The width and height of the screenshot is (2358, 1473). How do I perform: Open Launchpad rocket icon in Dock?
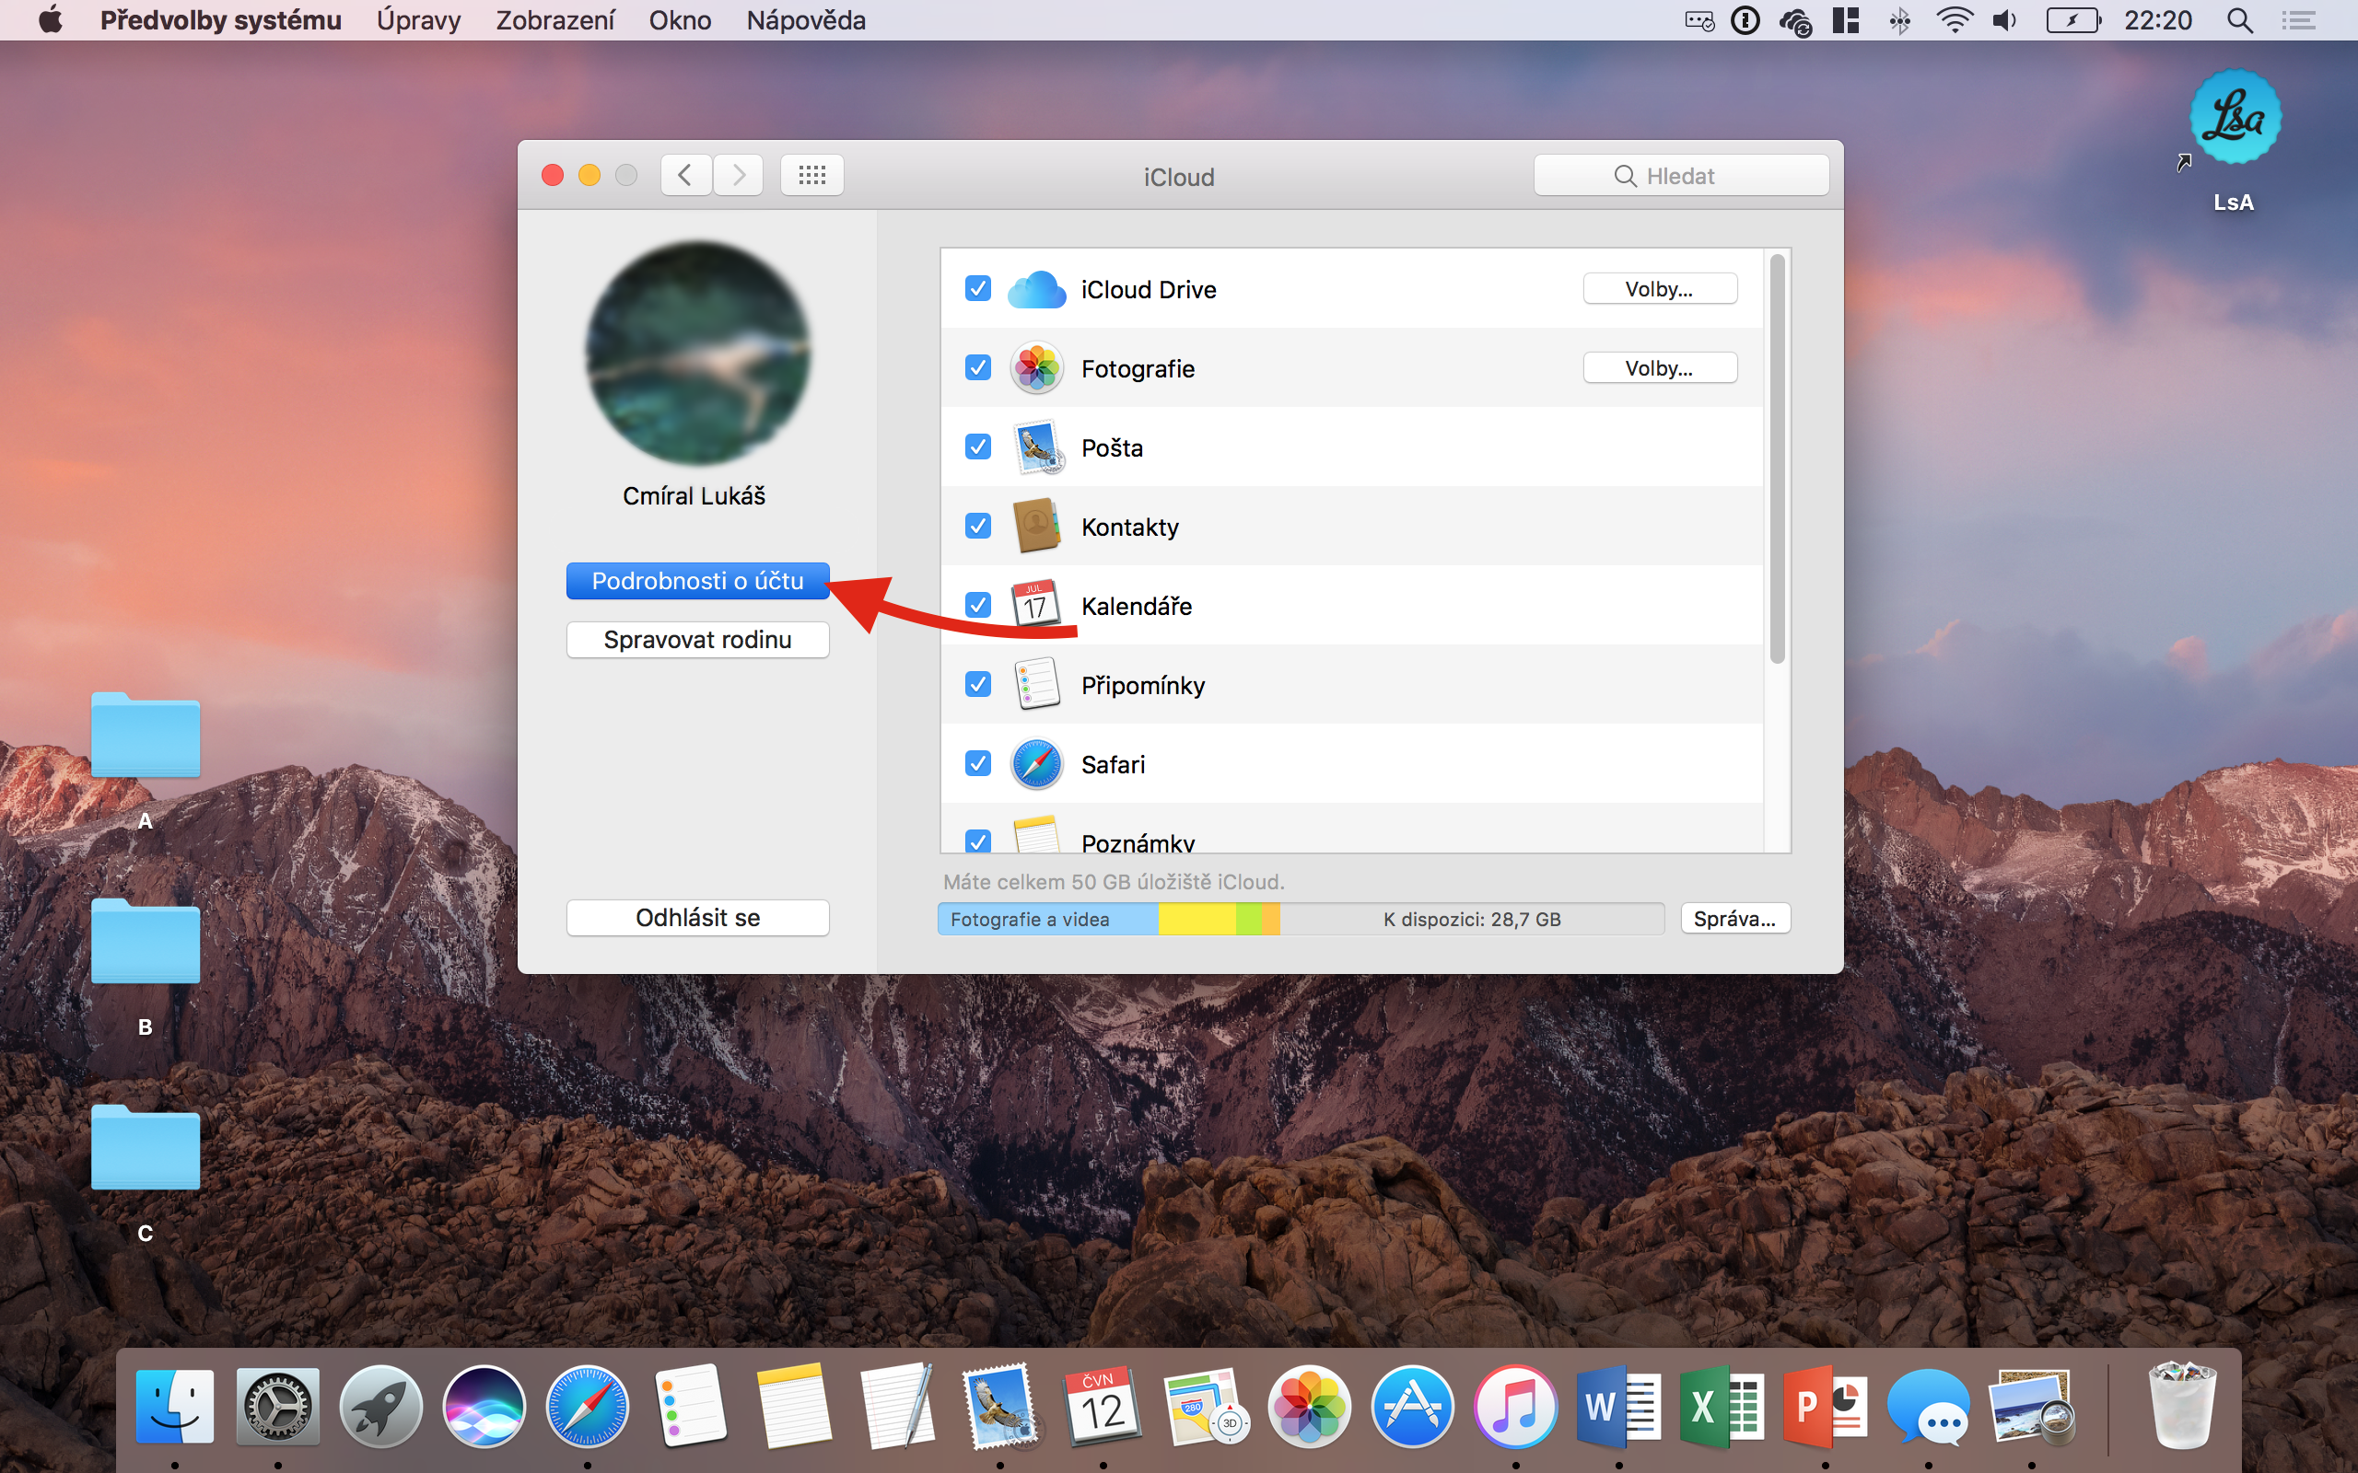point(380,1407)
